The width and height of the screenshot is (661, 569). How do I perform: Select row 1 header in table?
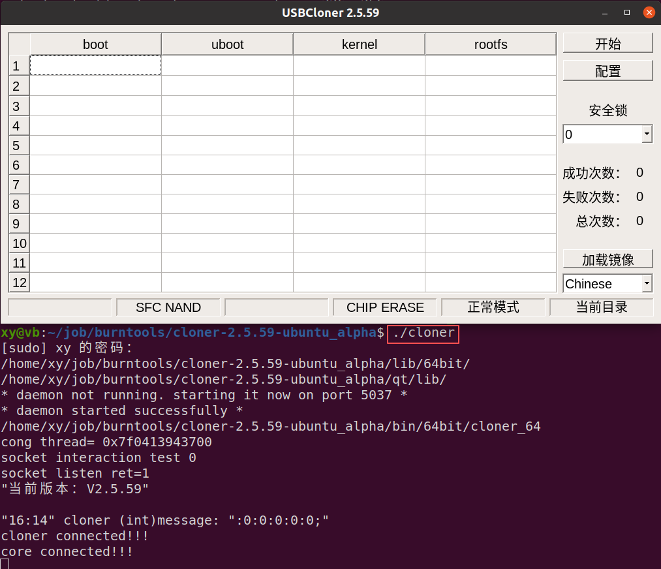click(x=19, y=66)
